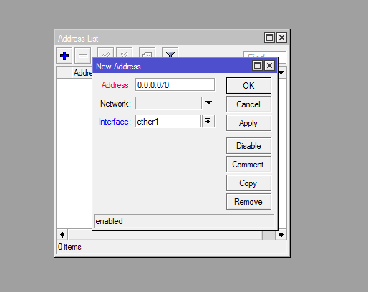368x292 pixels.
Task: Confirm the new address with OK
Action: coord(248,85)
